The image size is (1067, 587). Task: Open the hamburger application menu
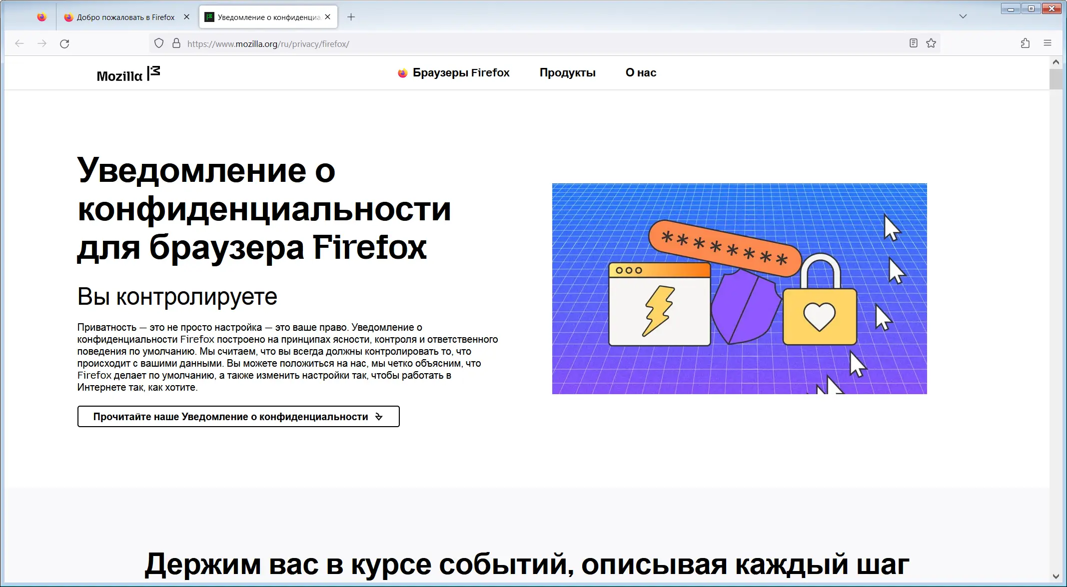[1048, 43]
